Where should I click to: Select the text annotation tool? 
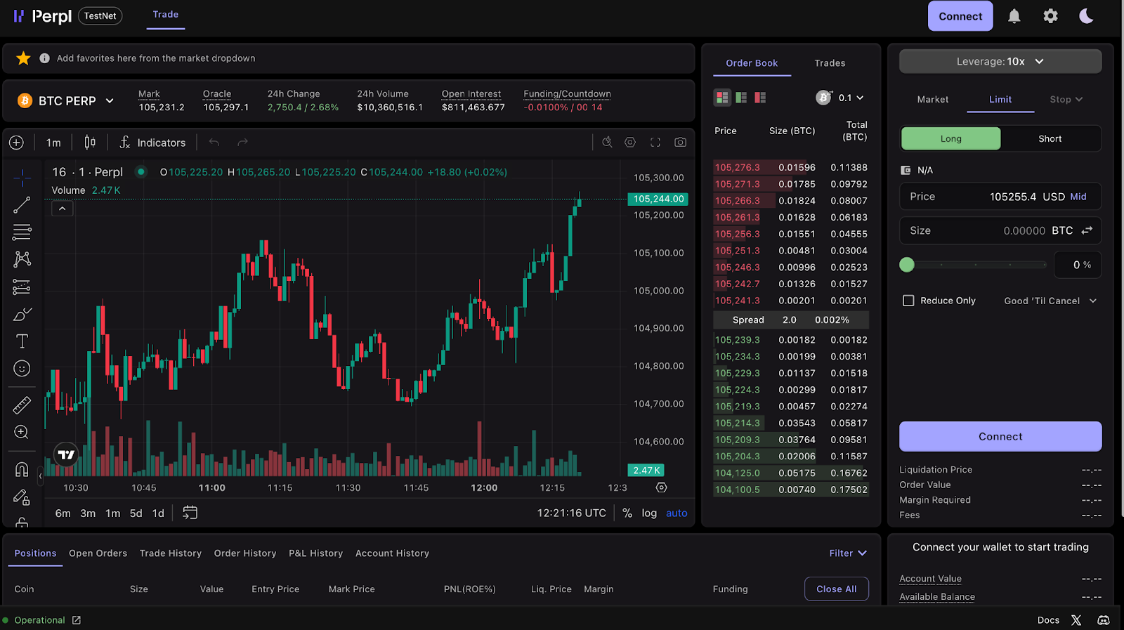(x=22, y=341)
